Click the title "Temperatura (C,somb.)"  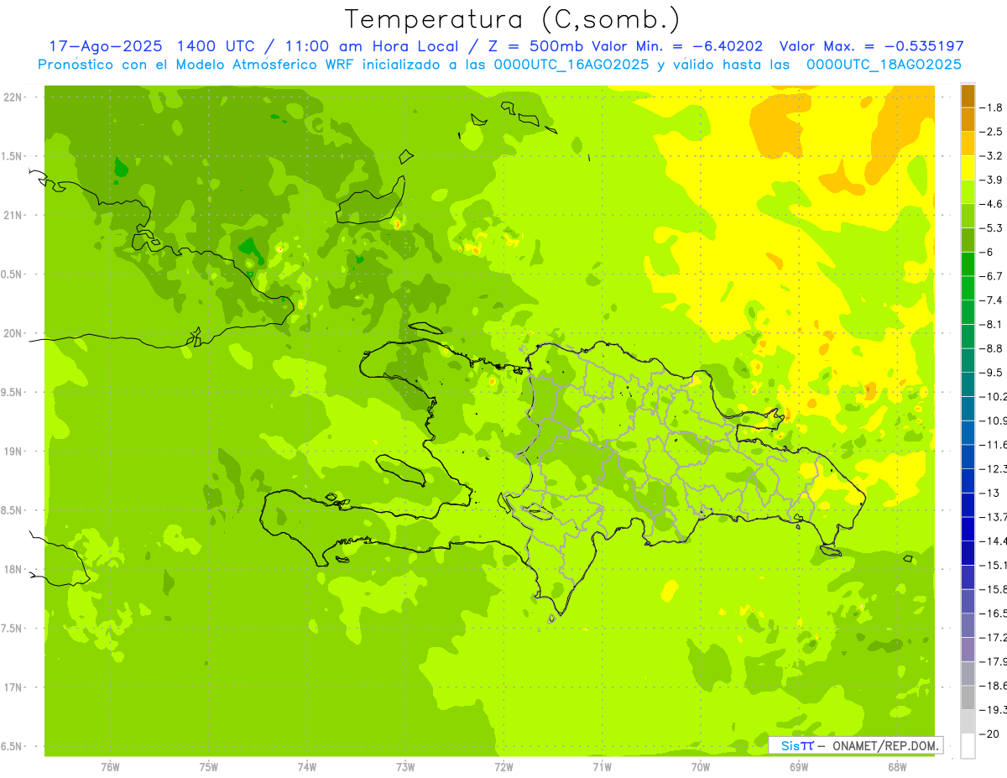(x=512, y=19)
